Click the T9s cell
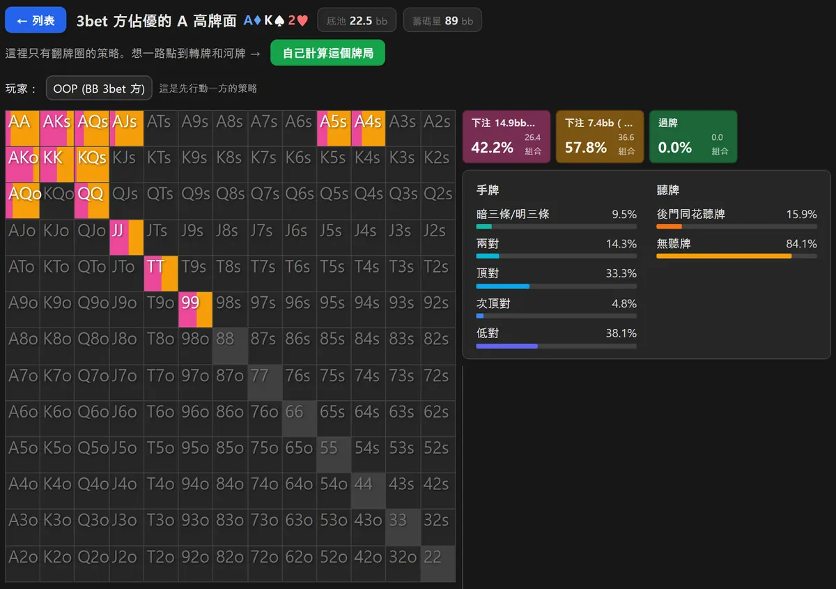 (x=196, y=273)
